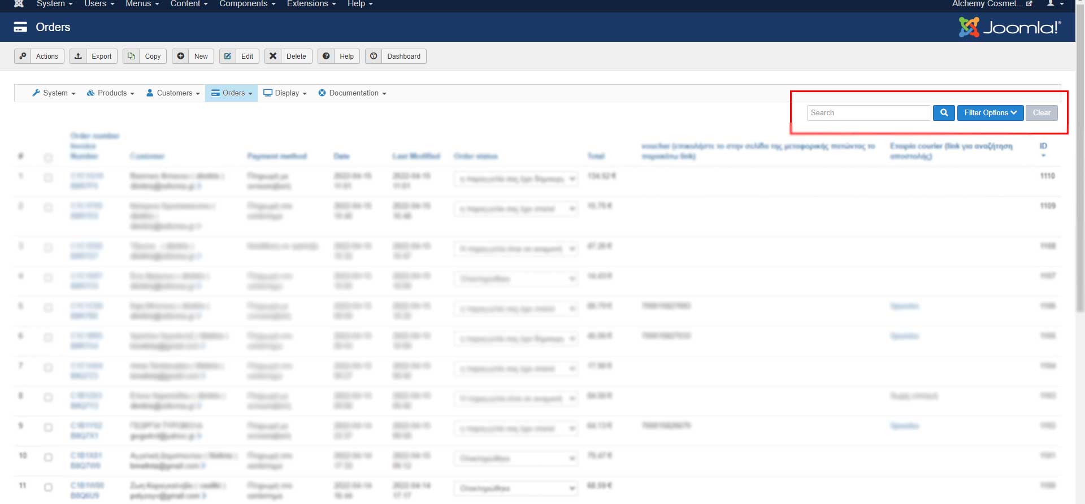
Task: Click the Edit toolbar button
Action: tap(239, 57)
